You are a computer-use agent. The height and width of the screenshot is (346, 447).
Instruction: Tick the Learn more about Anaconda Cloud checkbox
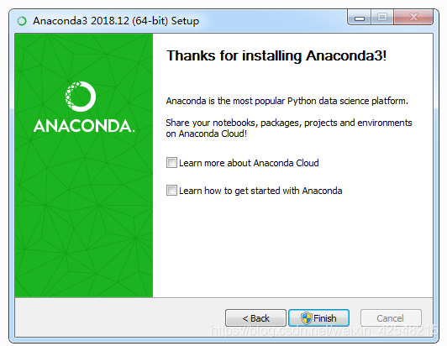[x=171, y=163]
